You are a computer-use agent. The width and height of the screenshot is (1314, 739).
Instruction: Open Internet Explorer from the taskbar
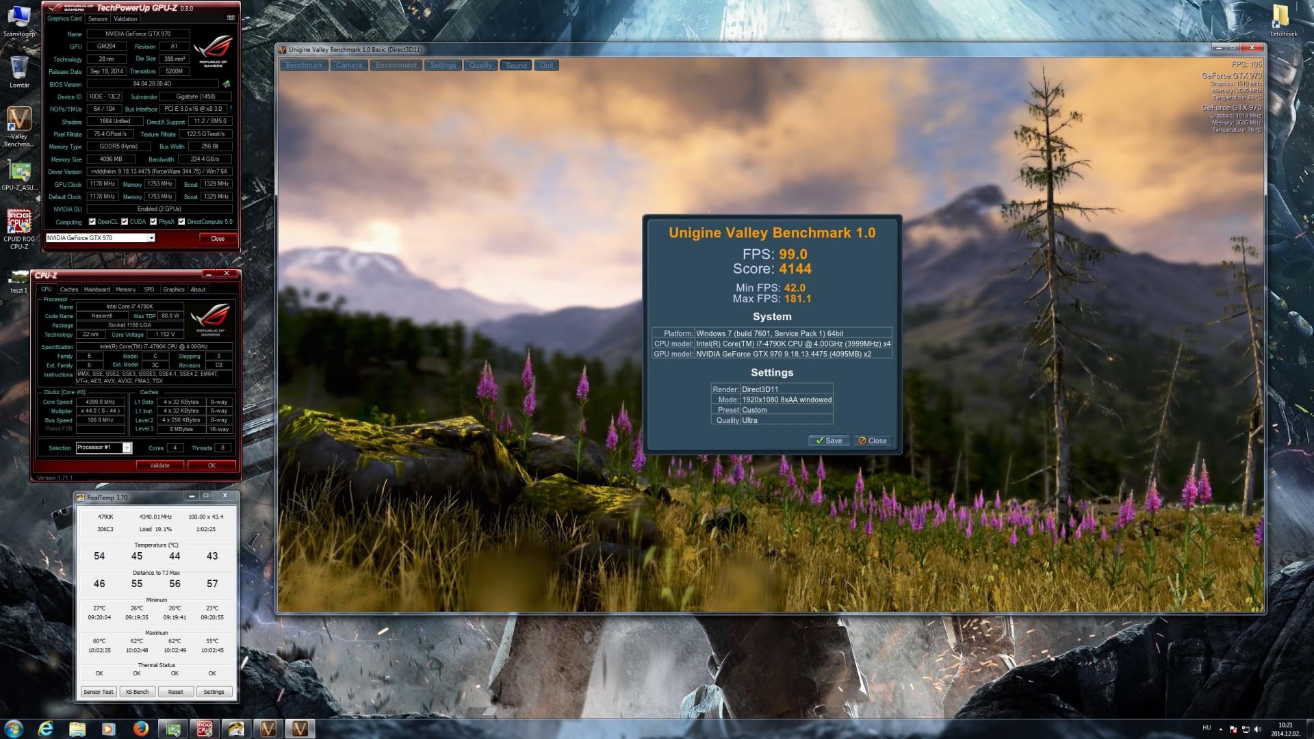pyautogui.click(x=45, y=729)
